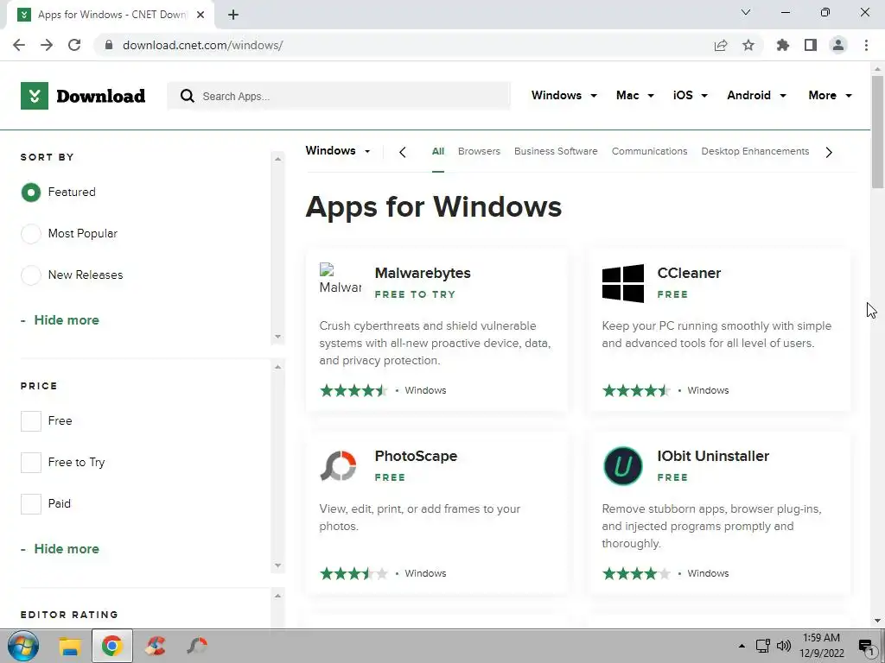Switch to the Browsers category tab

[x=479, y=151]
